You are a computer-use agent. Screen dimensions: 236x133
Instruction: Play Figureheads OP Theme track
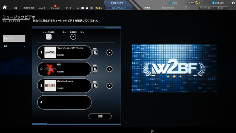point(110,52)
